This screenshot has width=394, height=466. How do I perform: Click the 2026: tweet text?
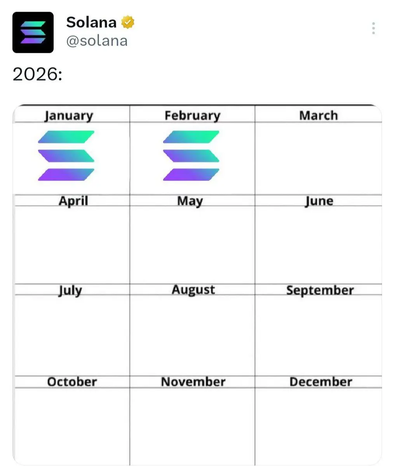(37, 75)
